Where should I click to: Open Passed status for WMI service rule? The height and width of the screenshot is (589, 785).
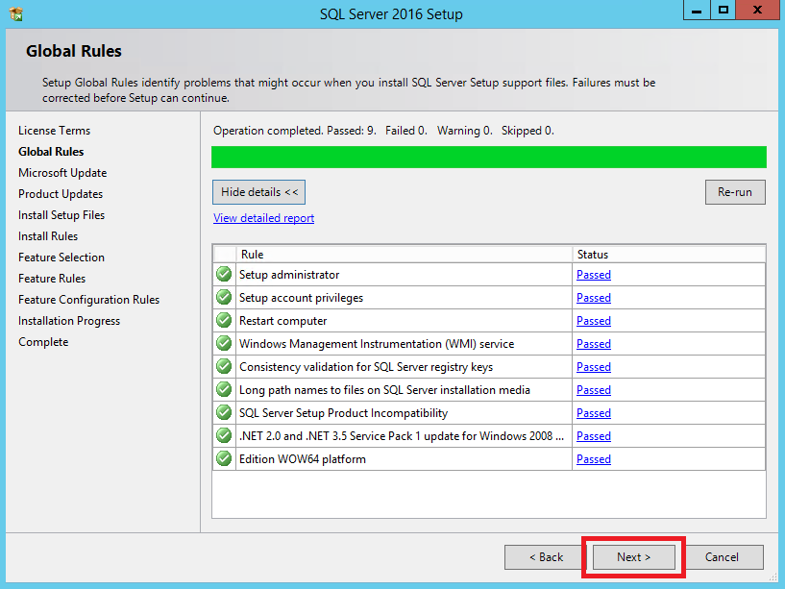pyautogui.click(x=594, y=344)
